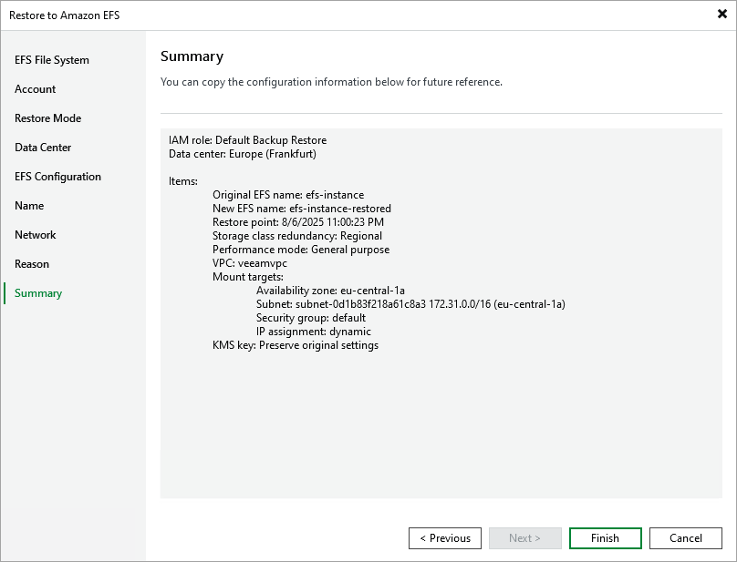This screenshot has height=562, width=737.
Task: Jump to the Name step
Action: point(29,206)
